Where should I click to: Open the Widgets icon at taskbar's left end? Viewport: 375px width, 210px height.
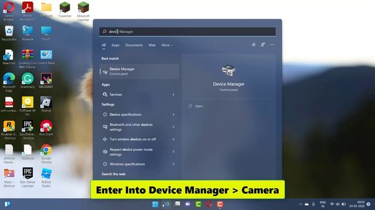[8, 204]
